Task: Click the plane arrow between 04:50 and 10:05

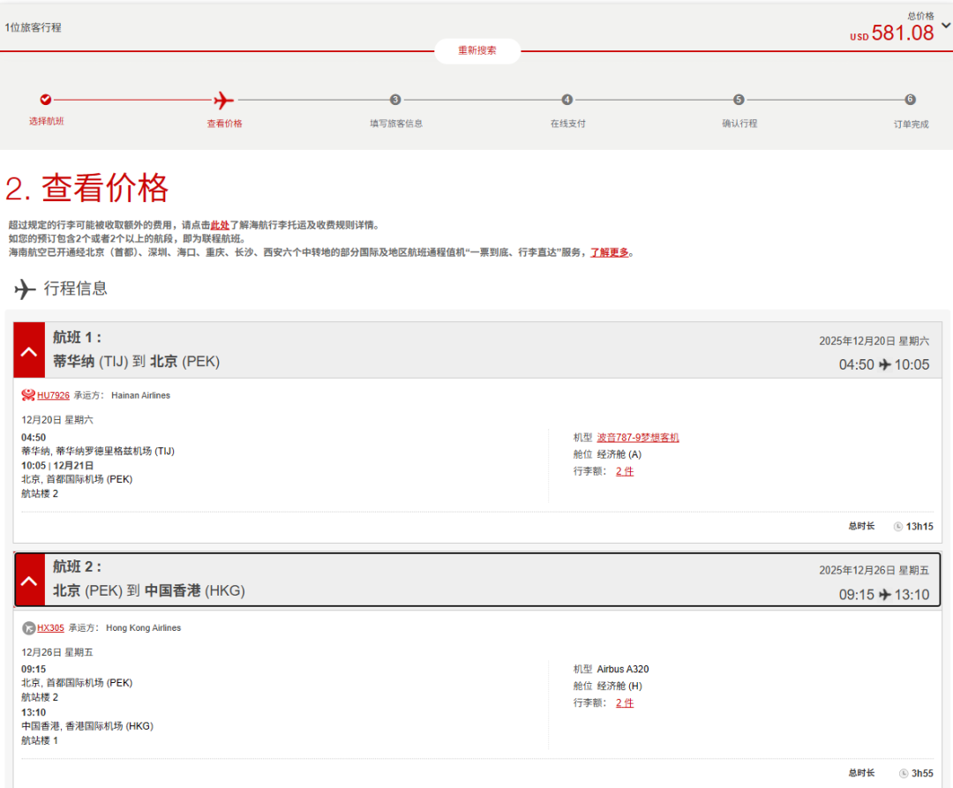Action: pyautogui.click(x=884, y=365)
